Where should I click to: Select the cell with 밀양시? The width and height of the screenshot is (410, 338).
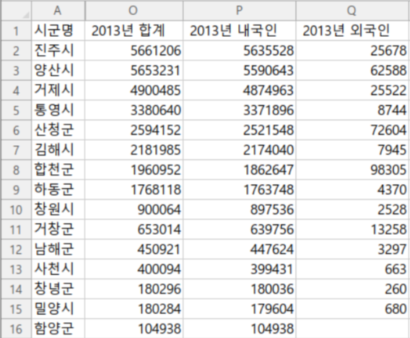pyautogui.click(x=58, y=309)
